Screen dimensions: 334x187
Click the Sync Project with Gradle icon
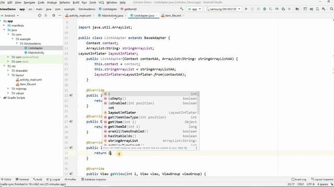tap(311, 9)
